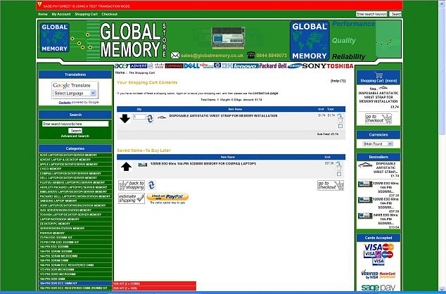Click the Lenovo brand logo
The width and height of the screenshot is (446, 294).
246,66
